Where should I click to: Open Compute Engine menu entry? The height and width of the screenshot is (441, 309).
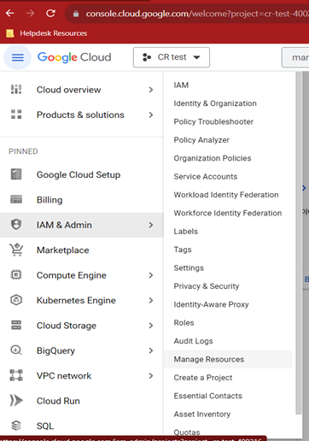click(x=82, y=275)
